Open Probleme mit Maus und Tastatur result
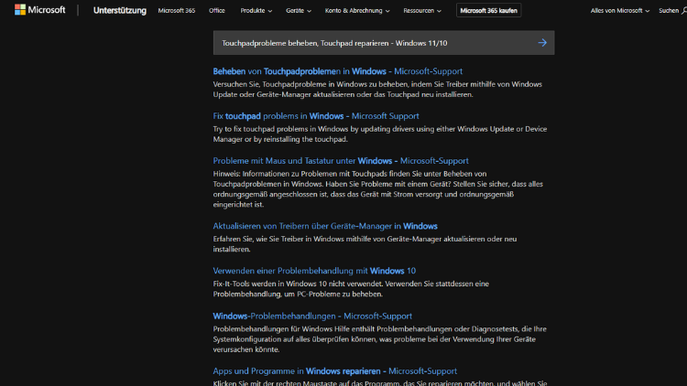Image resolution: width=687 pixels, height=386 pixels. coord(340,161)
